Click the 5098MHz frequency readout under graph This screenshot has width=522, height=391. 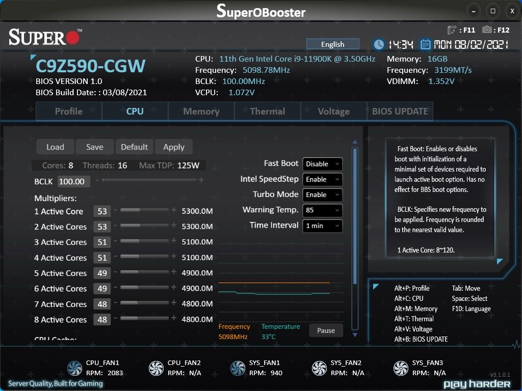pyautogui.click(x=232, y=337)
